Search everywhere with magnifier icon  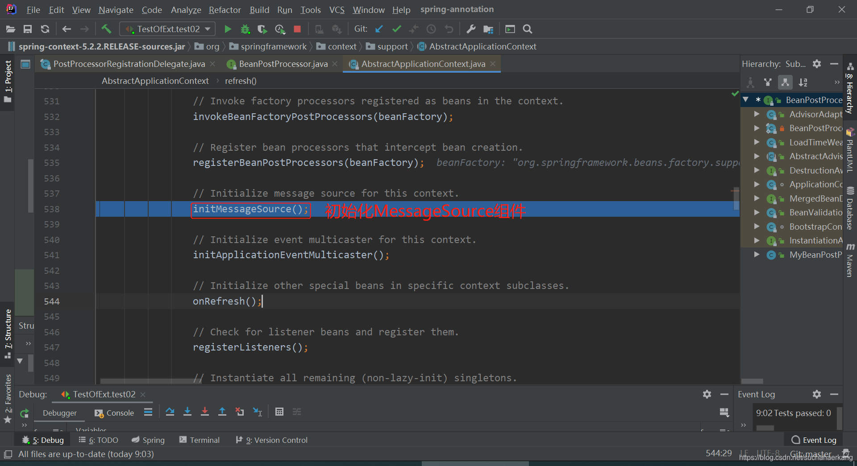pyautogui.click(x=528, y=29)
